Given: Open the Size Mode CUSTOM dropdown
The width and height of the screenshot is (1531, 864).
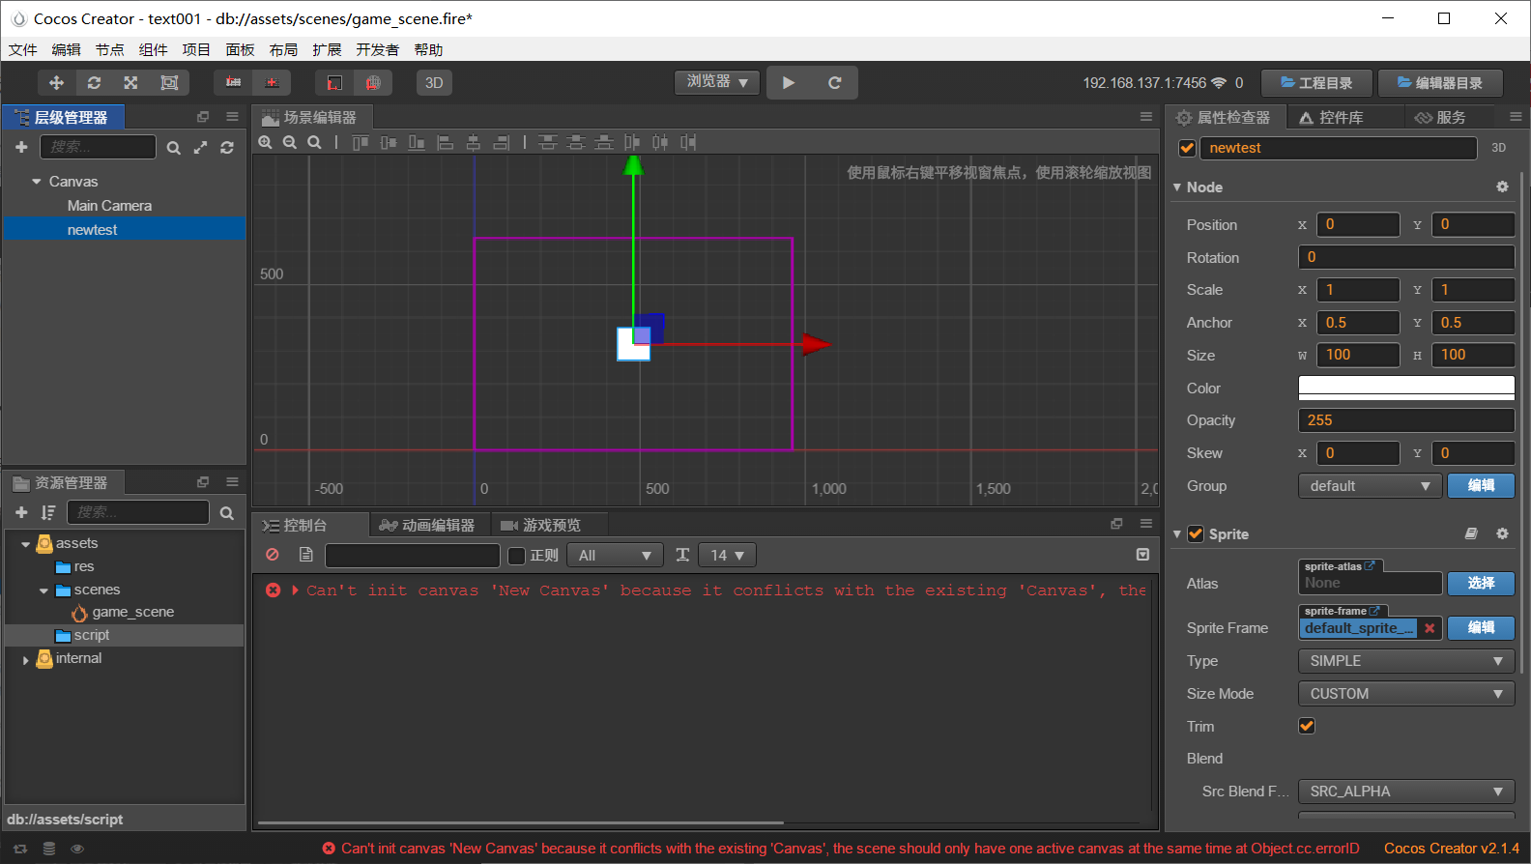Looking at the screenshot, I should tap(1406, 694).
